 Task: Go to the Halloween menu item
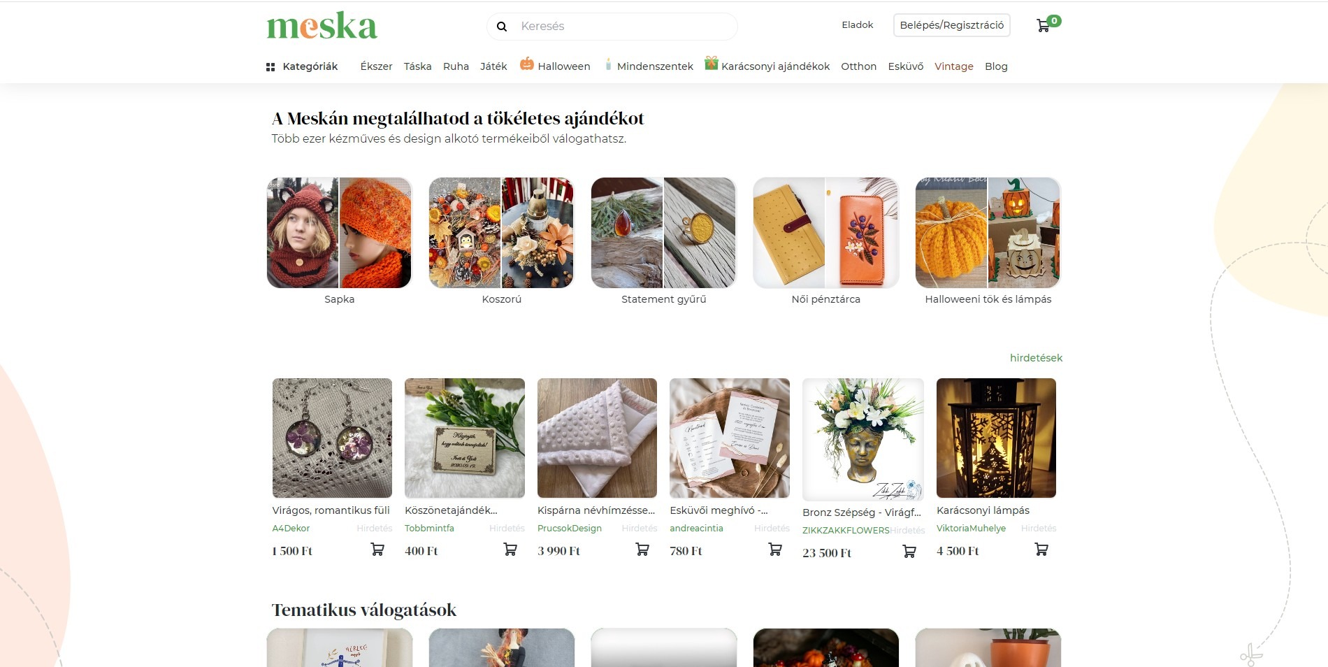(556, 66)
